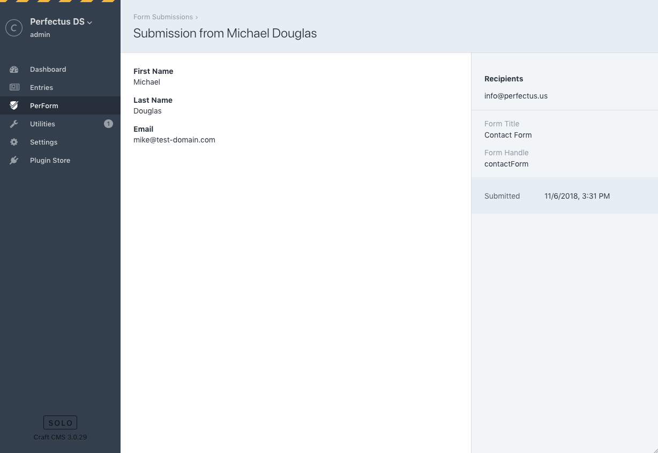Click the circular Craft site logo
658x453 pixels.
coord(14,28)
